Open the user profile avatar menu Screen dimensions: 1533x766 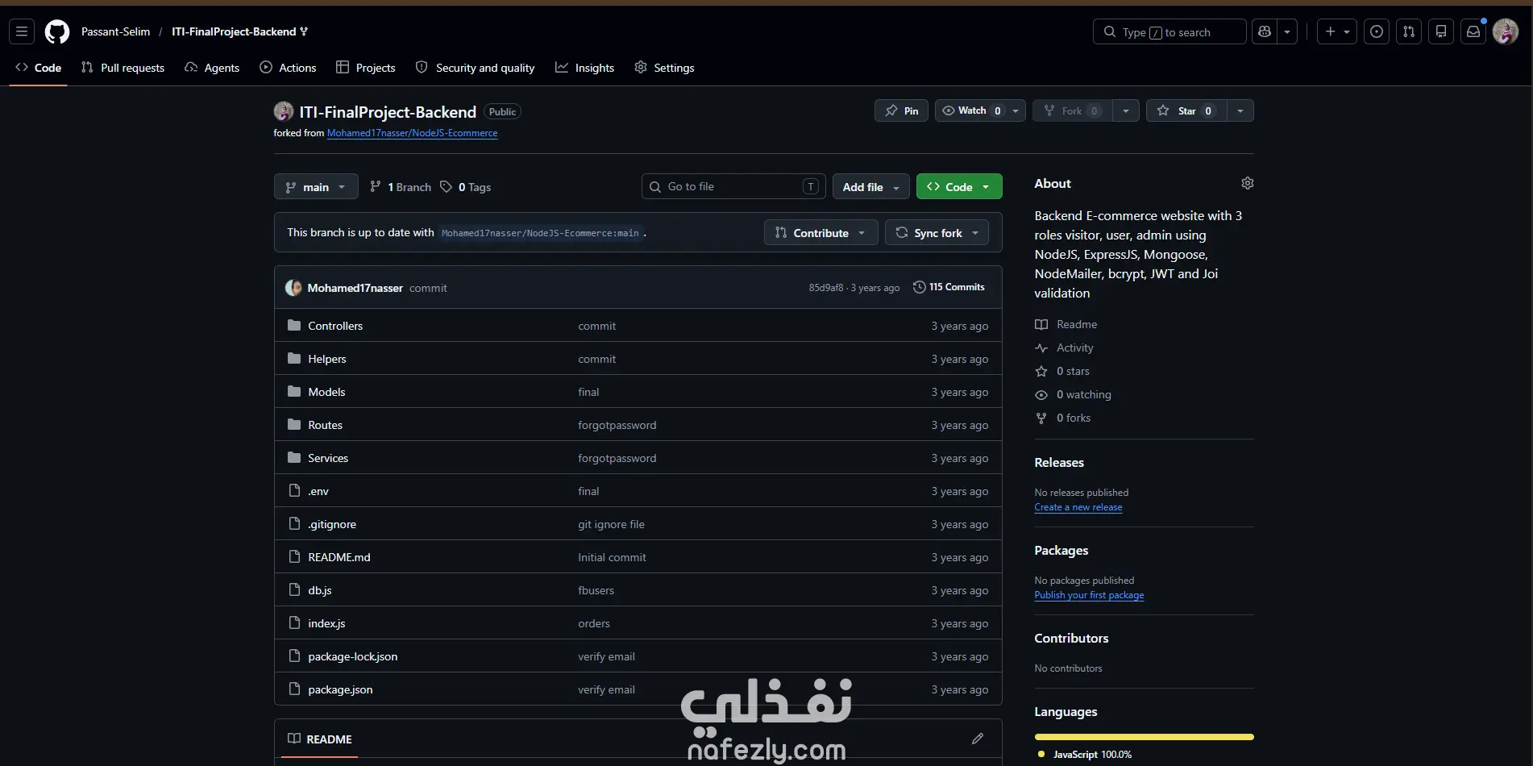(x=1506, y=31)
